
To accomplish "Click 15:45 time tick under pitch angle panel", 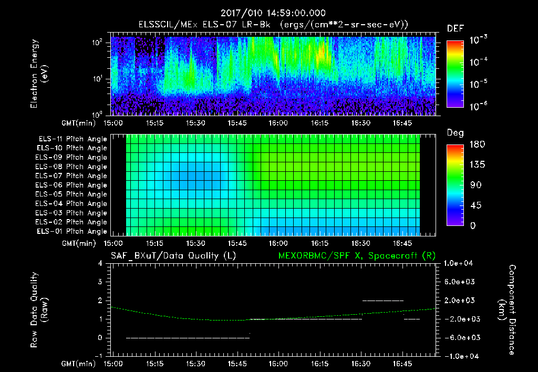I will (237, 243).
